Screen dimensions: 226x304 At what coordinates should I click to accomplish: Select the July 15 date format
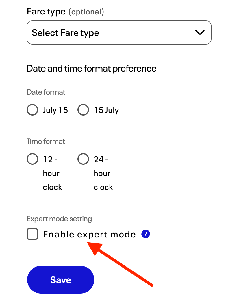point(32,110)
